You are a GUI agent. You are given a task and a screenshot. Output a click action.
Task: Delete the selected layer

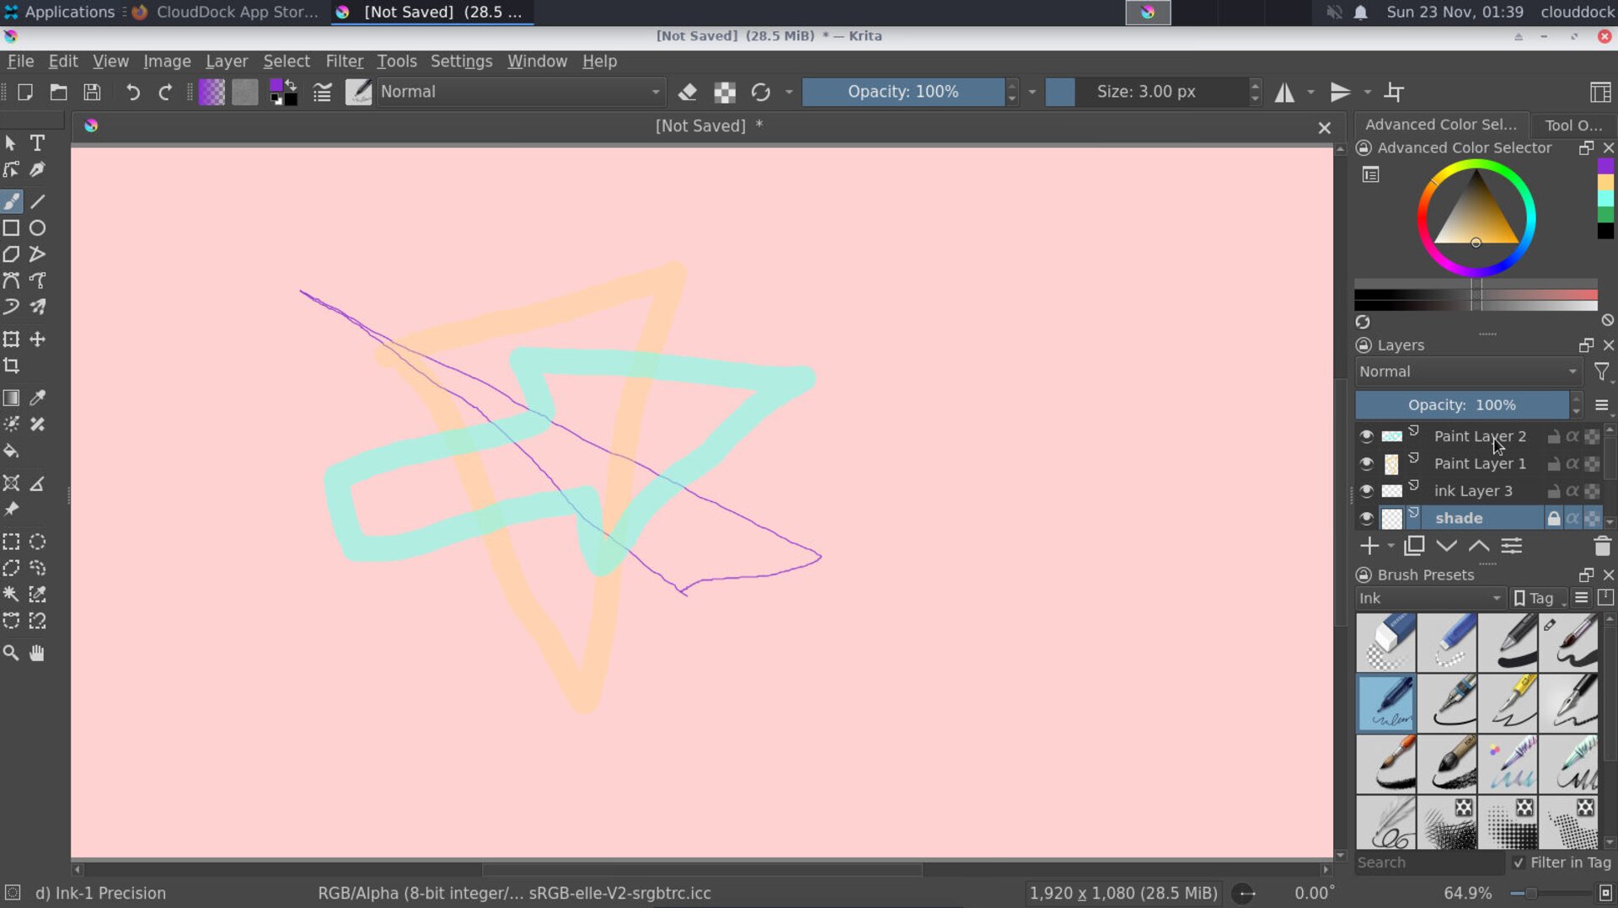point(1602,546)
